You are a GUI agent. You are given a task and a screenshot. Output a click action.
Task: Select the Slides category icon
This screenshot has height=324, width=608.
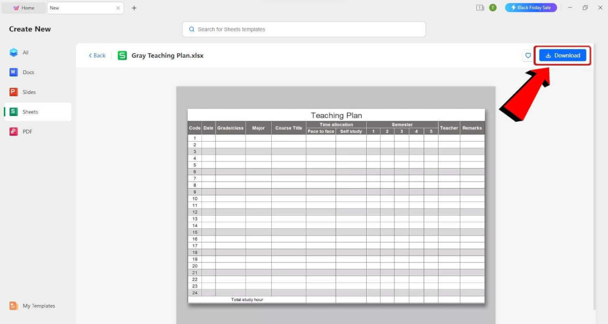13,92
